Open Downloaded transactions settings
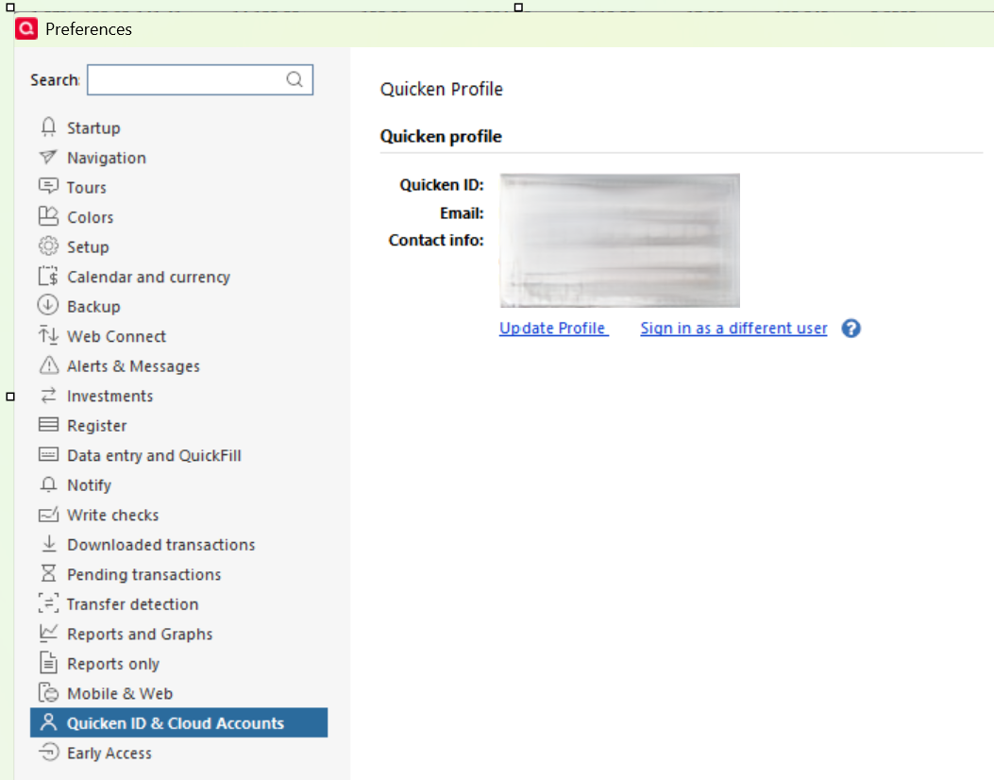This screenshot has width=994, height=780. point(161,546)
